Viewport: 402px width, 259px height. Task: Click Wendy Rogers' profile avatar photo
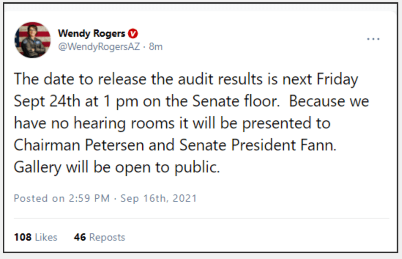coord(33,40)
